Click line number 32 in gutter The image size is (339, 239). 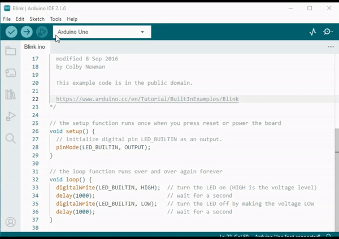click(35, 180)
